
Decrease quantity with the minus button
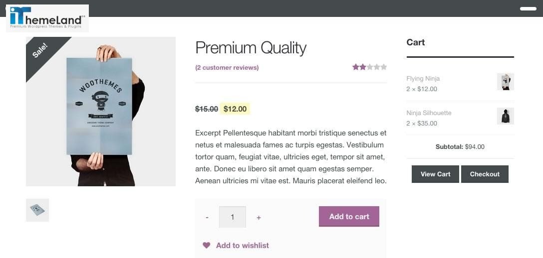point(207,217)
